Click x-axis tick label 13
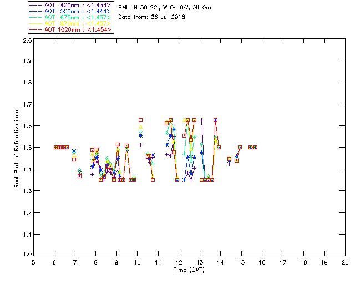 (x=200, y=262)
